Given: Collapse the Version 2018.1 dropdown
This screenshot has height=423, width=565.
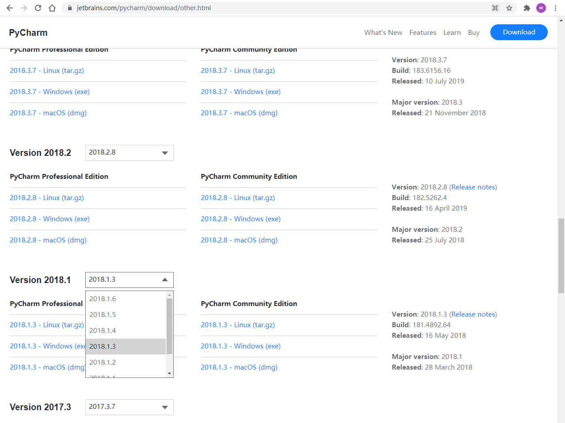Looking at the screenshot, I should (x=130, y=280).
